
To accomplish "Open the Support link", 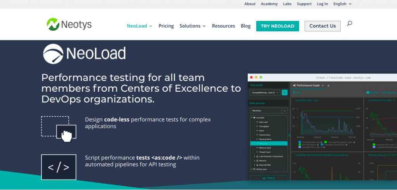I will coord(304,4).
